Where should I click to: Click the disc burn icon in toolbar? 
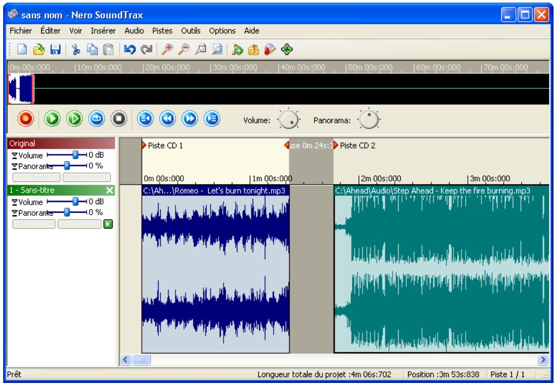pos(270,50)
